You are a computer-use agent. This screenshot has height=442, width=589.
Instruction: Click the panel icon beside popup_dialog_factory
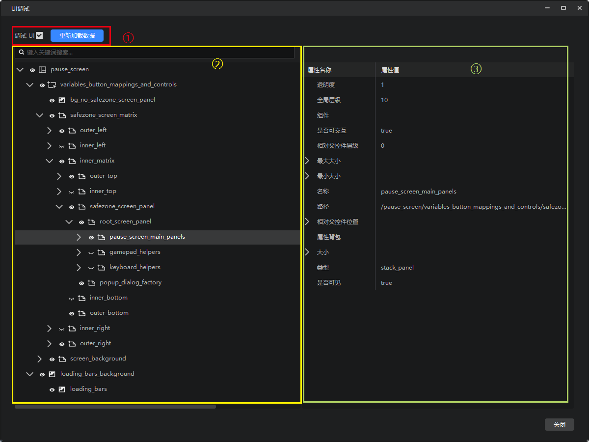tap(91, 283)
